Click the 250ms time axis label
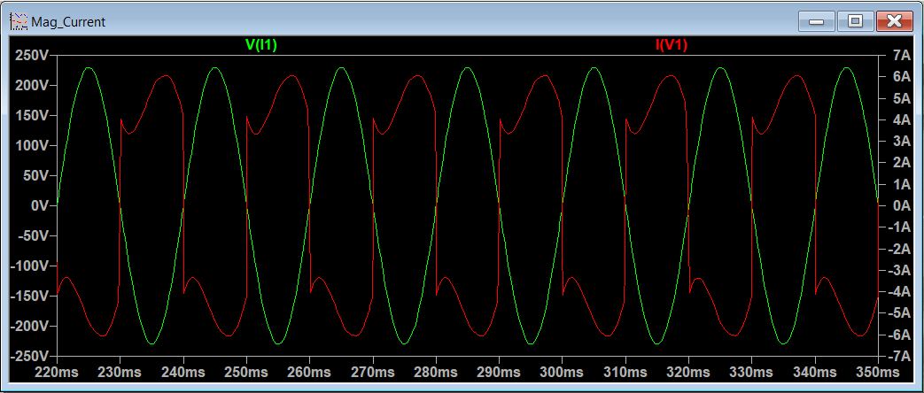924x393 pixels. coord(246,373)
